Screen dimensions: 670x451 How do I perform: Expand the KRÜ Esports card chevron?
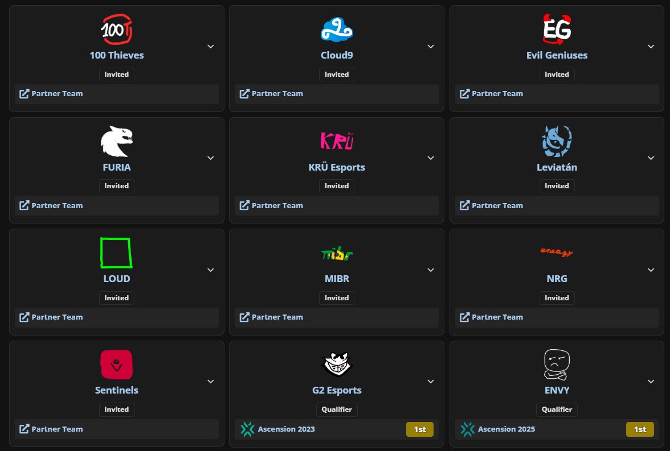click(x=431, y=158)
